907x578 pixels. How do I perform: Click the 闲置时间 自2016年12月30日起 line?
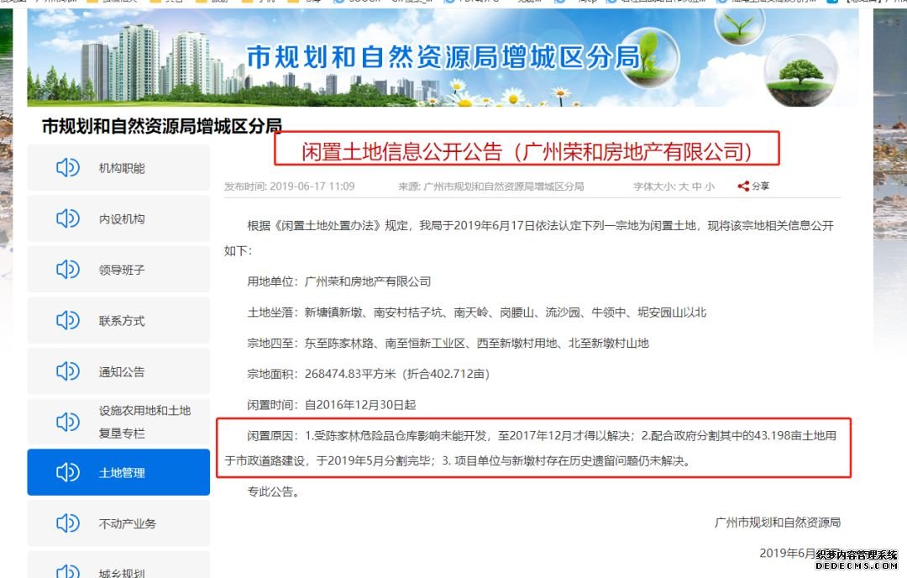click(x=332, y=404)
